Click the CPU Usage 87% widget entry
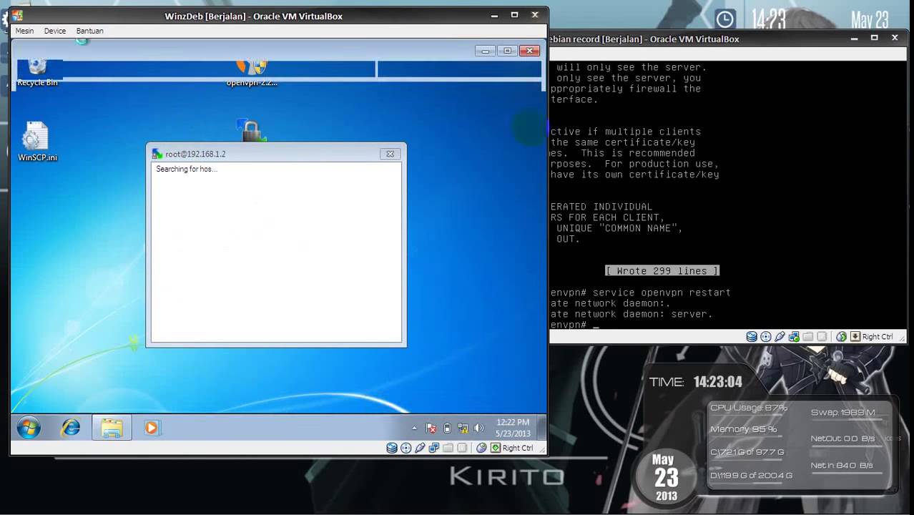The height and width of the screenshot is (515, 914). [749, 408]
